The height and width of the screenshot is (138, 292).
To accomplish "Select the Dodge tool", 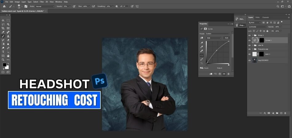I will 3,48.
